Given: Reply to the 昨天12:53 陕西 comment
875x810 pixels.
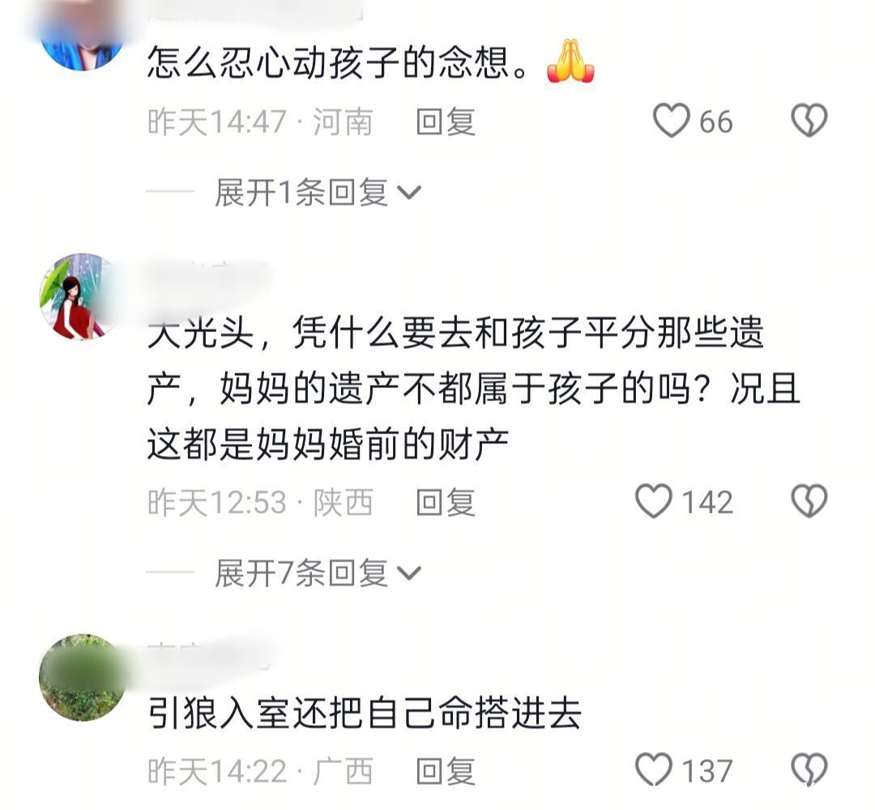Looking at the screenshot, I should coord(446,502).
